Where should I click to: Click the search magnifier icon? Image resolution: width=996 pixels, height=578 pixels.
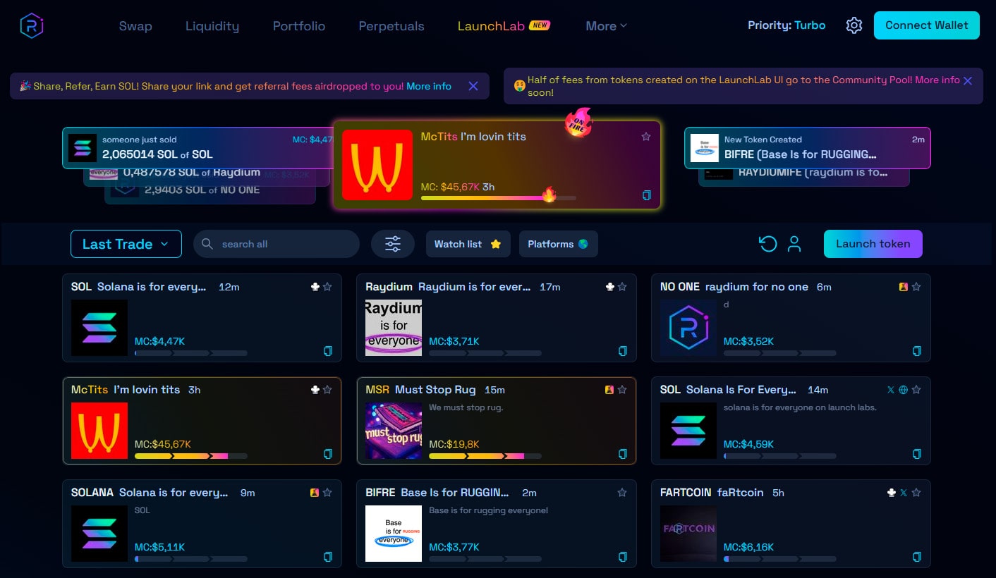207,244
